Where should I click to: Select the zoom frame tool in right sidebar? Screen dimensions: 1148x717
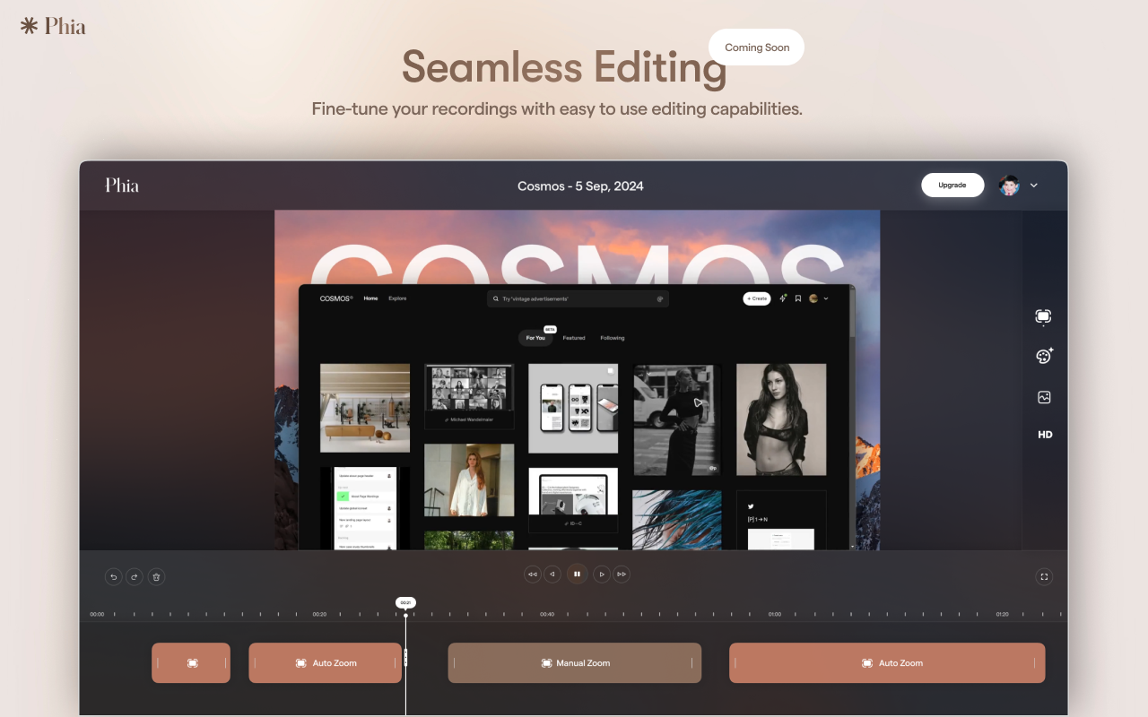tap(1043, 316)
